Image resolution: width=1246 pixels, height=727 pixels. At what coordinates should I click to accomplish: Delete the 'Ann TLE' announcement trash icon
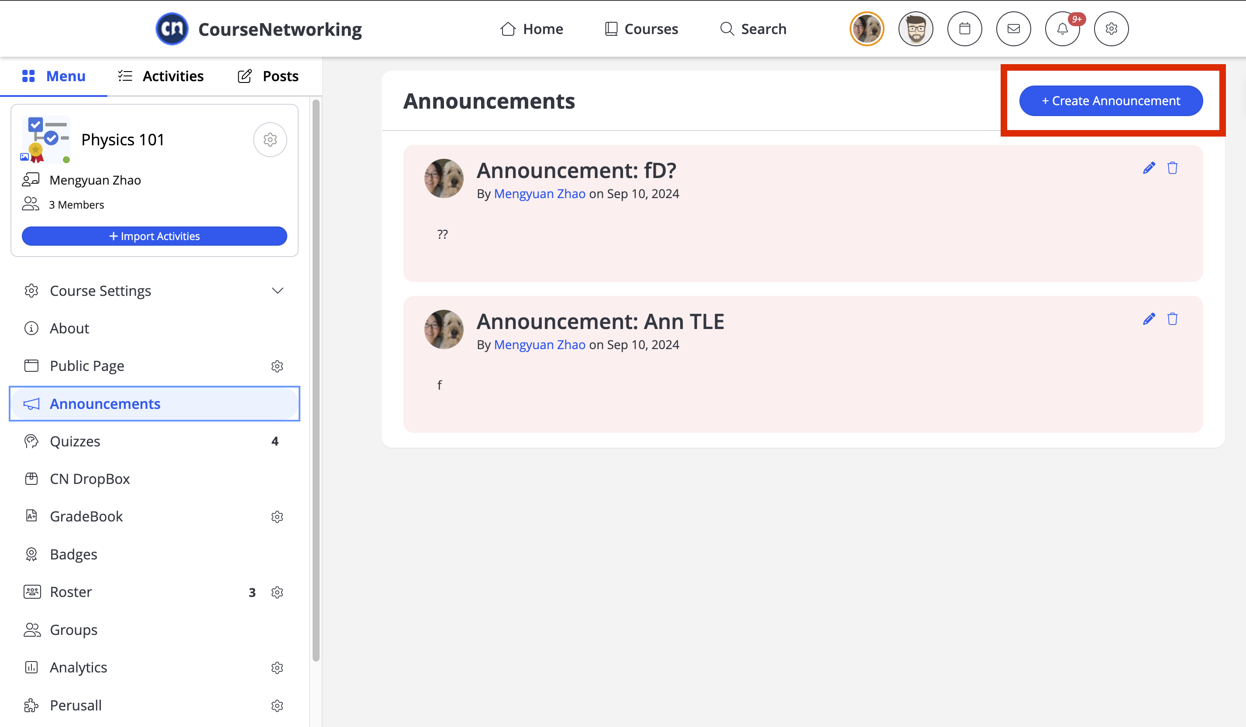point(1172,319)
